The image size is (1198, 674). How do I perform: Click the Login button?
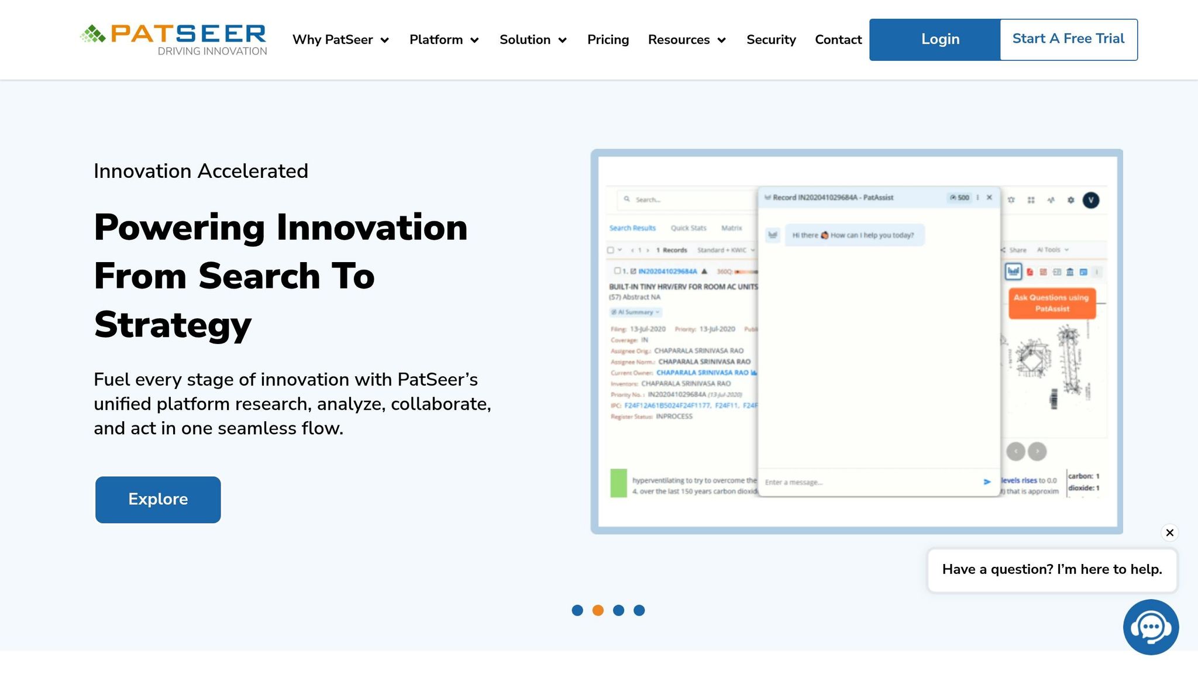pyautogui.click(x=935, y=40)
